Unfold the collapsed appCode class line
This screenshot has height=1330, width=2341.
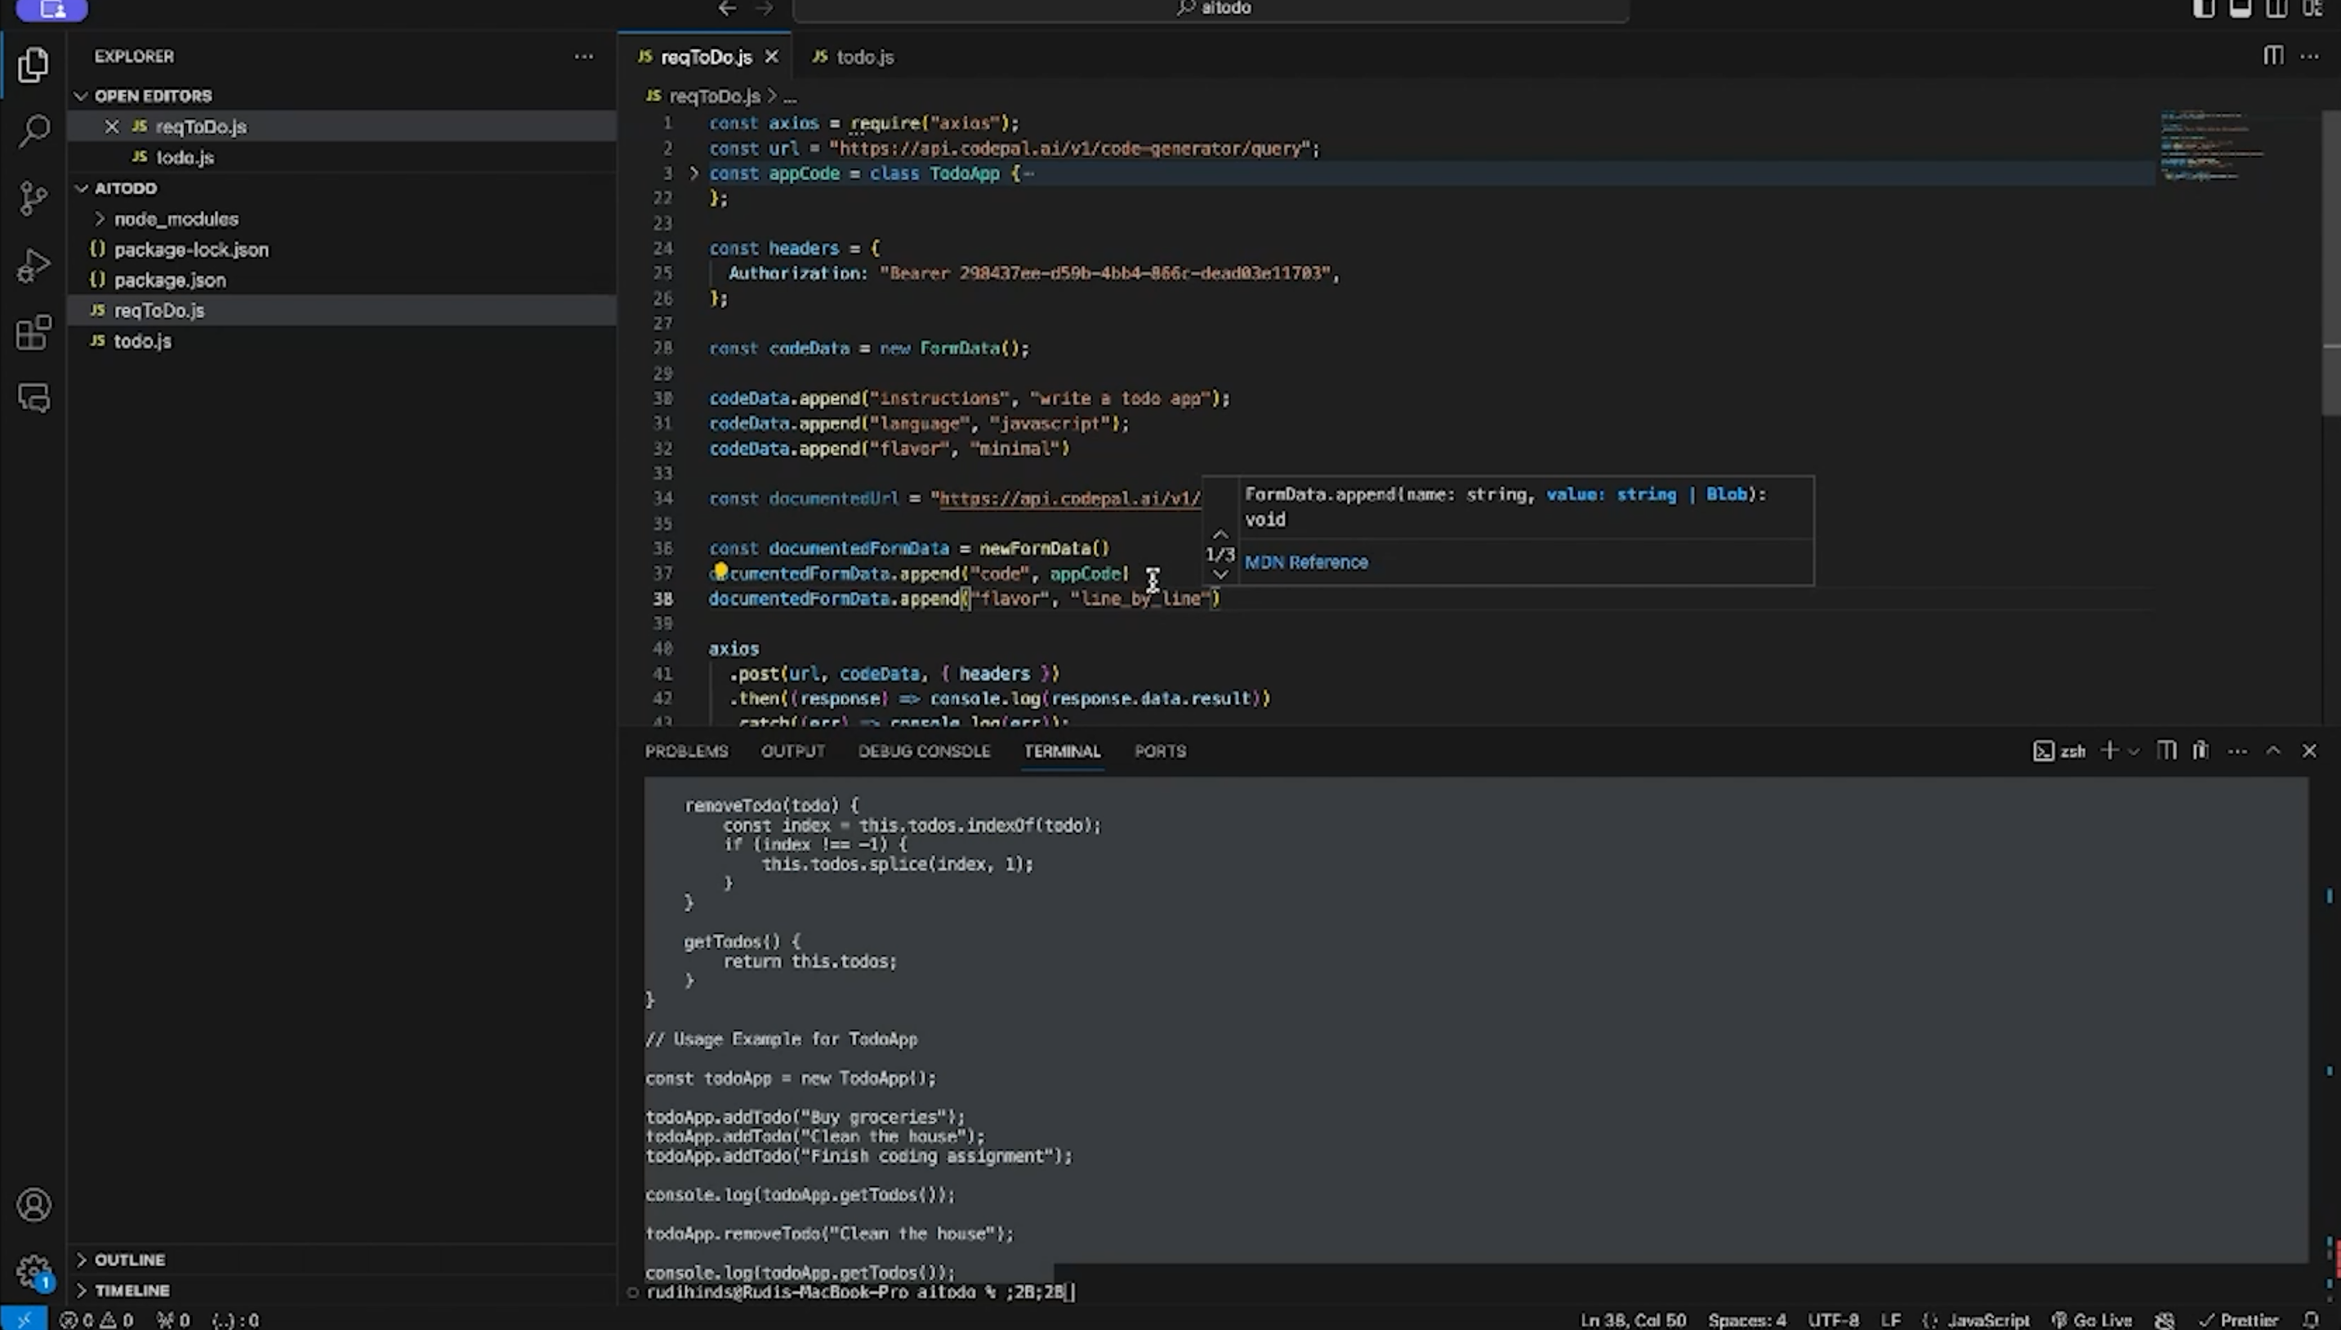click(694, 173)
